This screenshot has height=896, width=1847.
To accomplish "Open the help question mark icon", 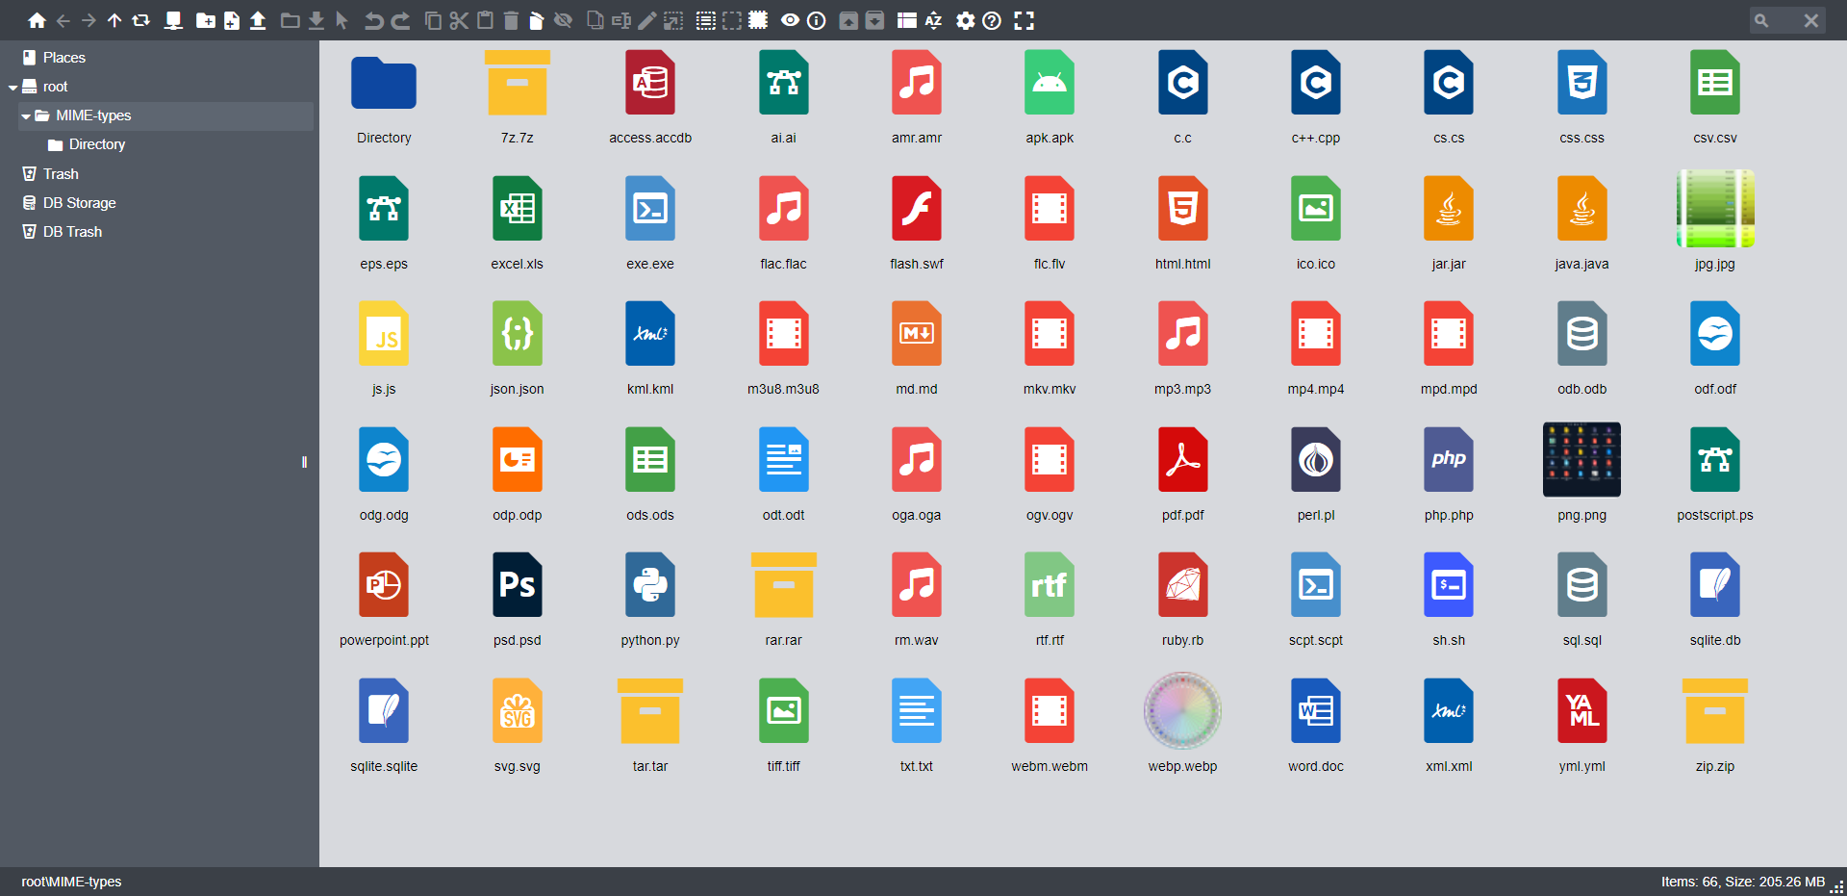I will pos(992,20).
